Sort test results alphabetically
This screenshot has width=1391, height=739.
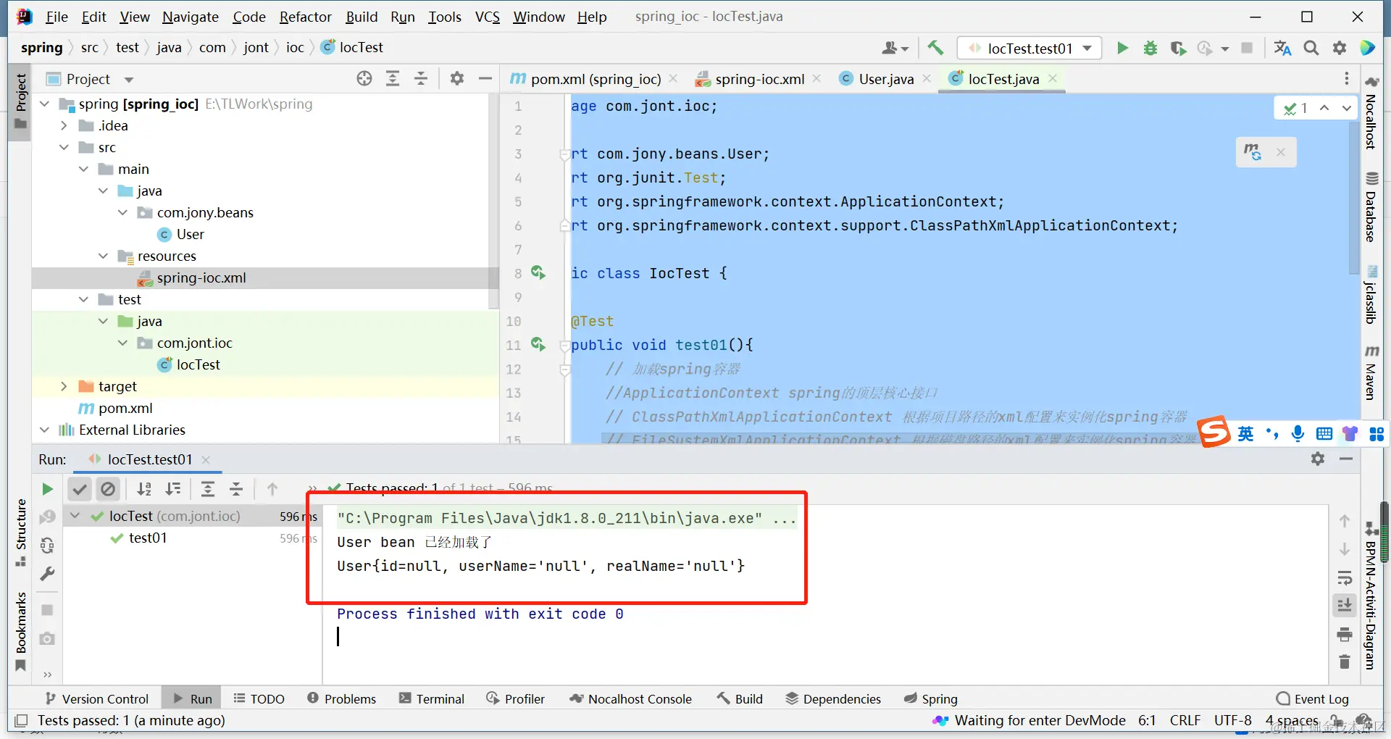tap(144, 490)
